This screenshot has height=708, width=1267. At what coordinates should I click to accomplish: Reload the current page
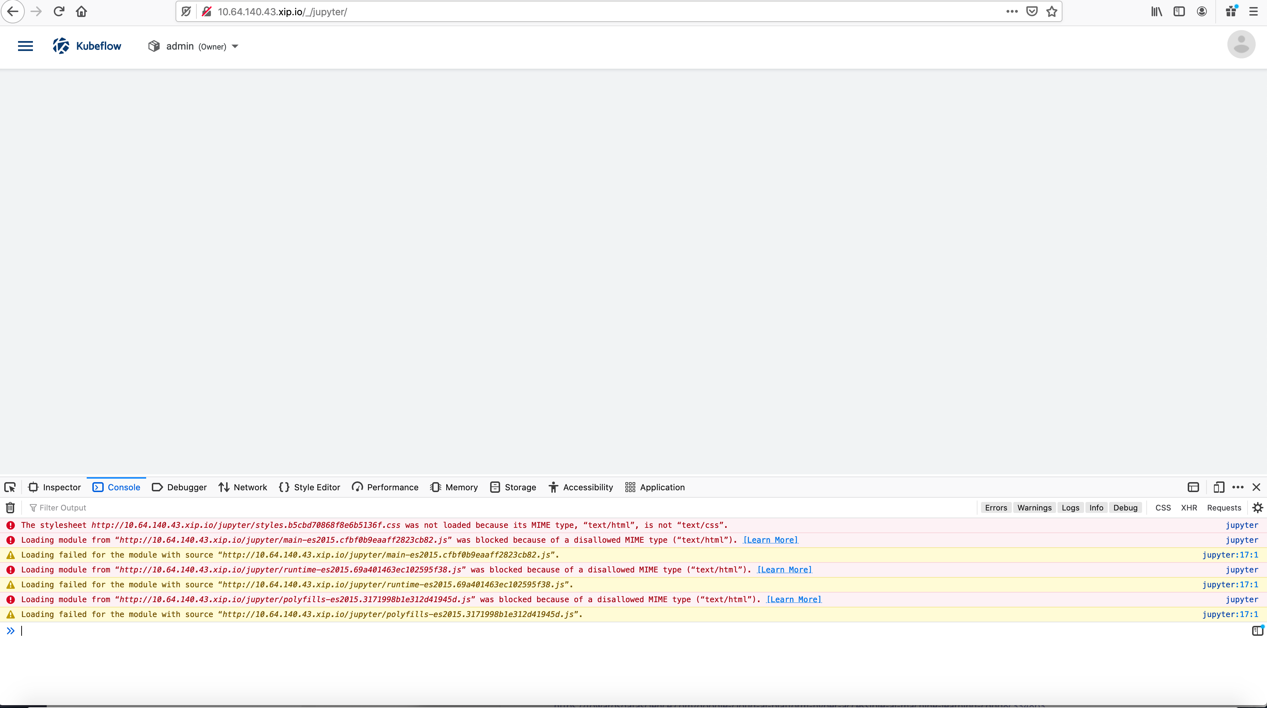click(x=58, y=11)
